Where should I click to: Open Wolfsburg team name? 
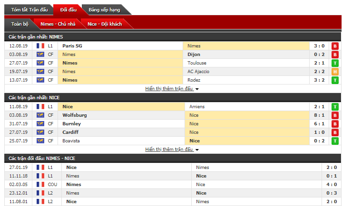[x=75, y=115]
